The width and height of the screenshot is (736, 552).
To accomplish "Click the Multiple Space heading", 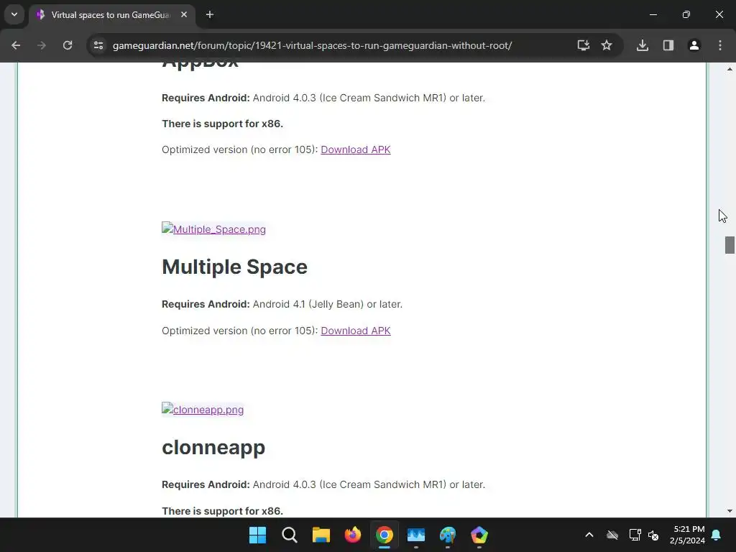I will tap(235, 267).
